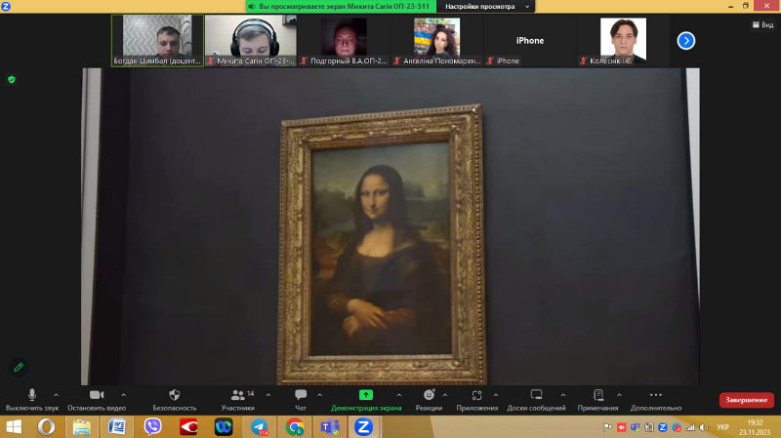Open the Чат chat panel
781x438 pixels.
(301, 400)
